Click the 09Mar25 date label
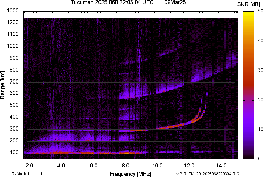263x177 pixels. coord(175,3)
